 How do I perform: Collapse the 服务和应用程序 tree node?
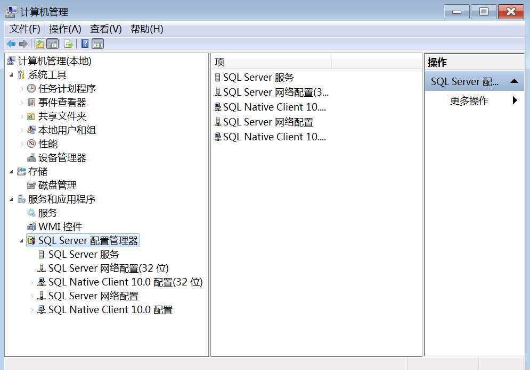(12, 199)
